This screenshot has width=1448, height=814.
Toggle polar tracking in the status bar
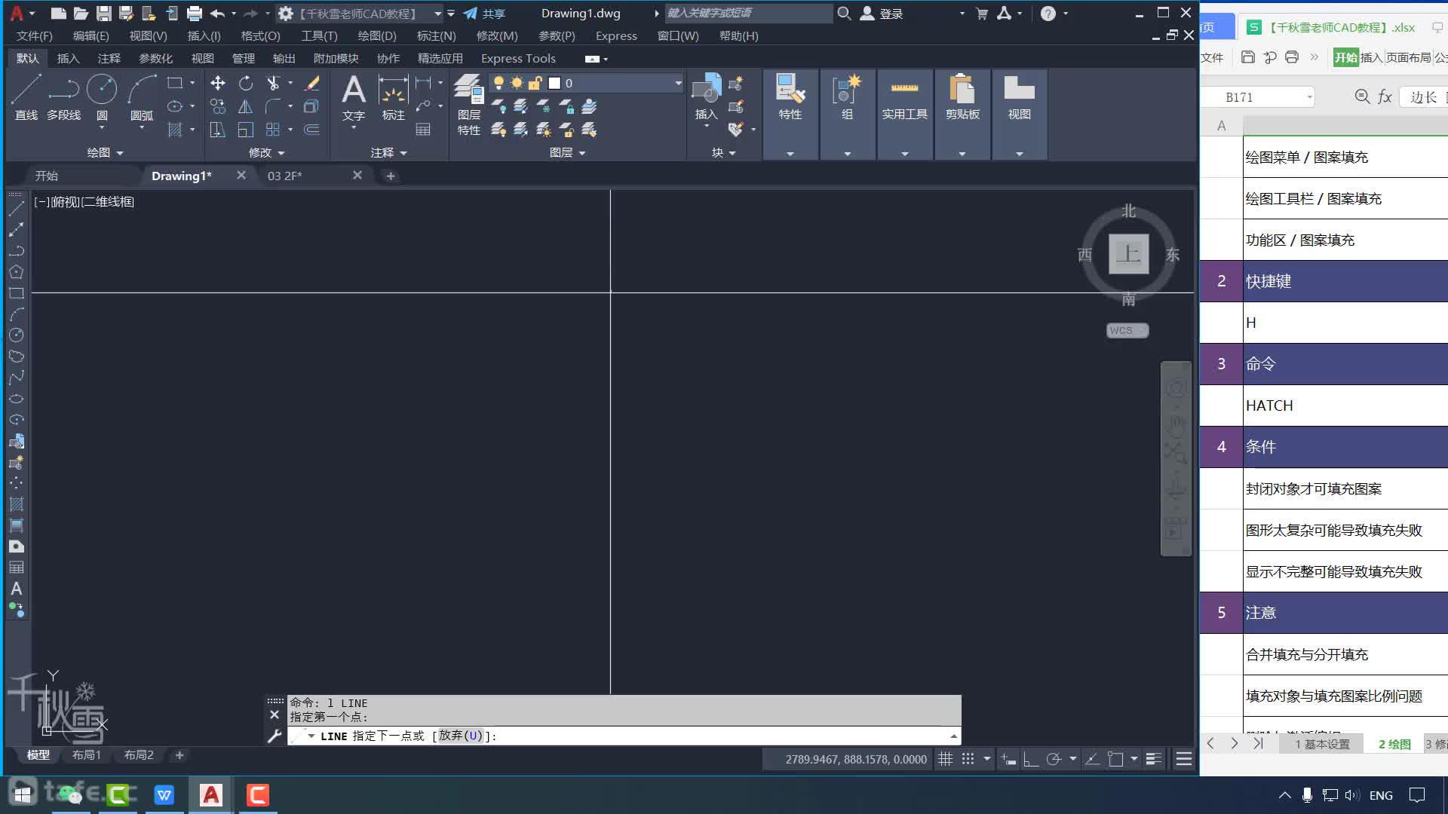(1054, 759)
